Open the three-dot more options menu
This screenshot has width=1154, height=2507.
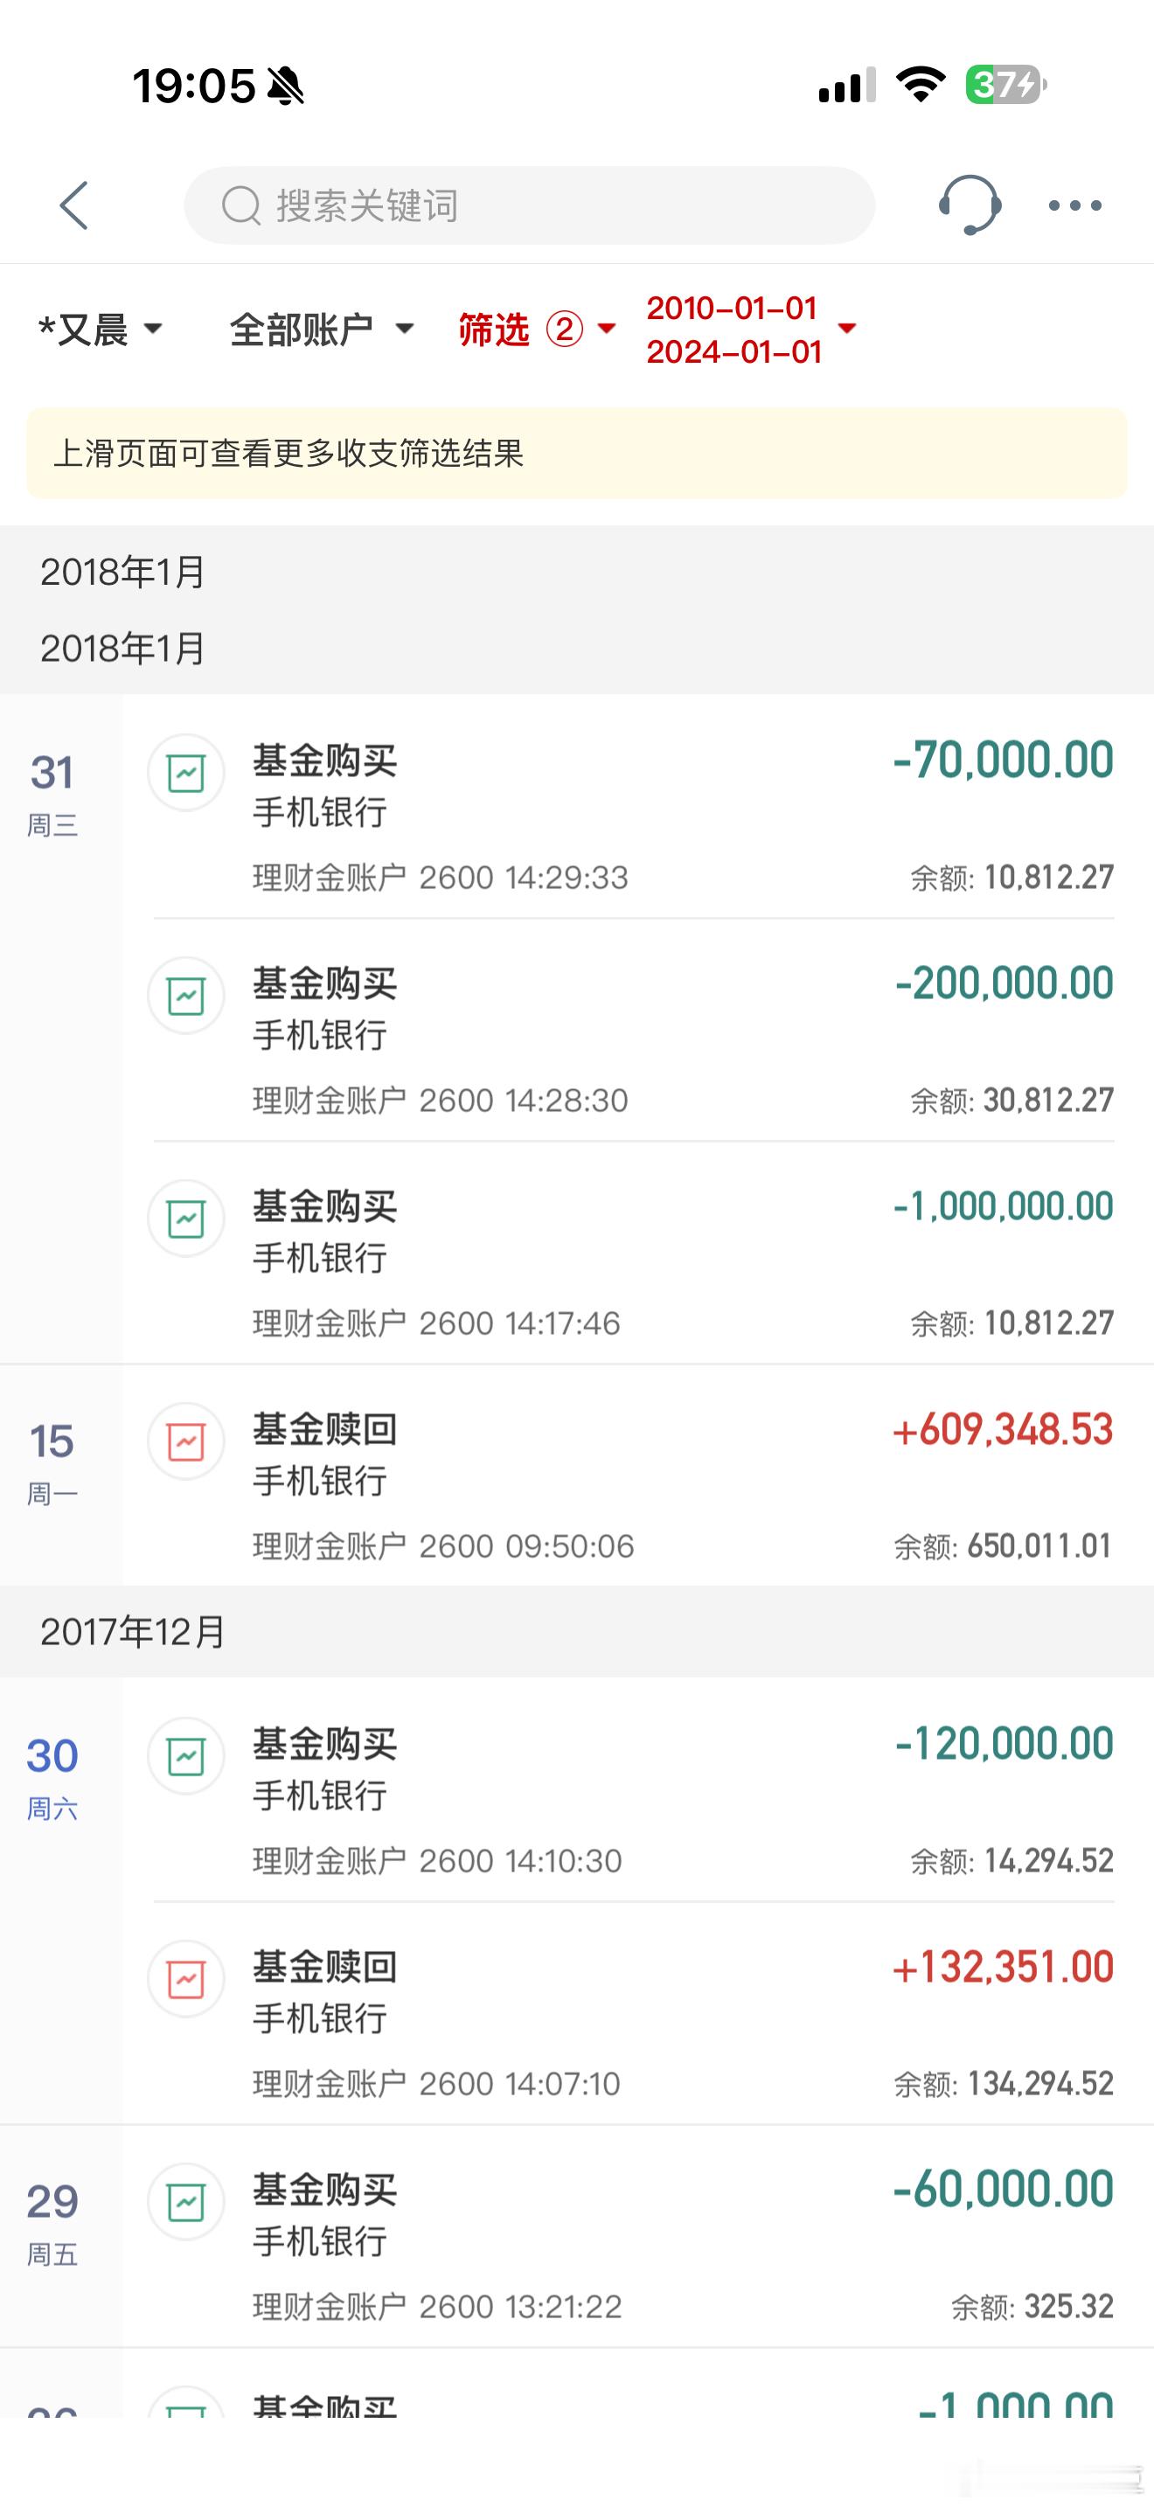click(1074, 205)
